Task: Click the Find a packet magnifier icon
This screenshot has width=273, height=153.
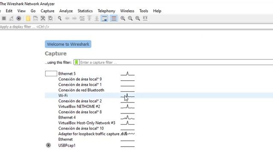Action: 60,18
